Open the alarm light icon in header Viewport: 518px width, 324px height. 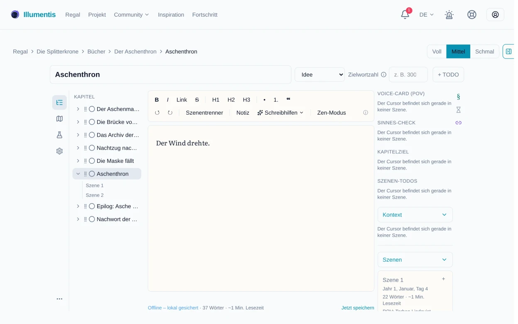click(x=449, y=15)
